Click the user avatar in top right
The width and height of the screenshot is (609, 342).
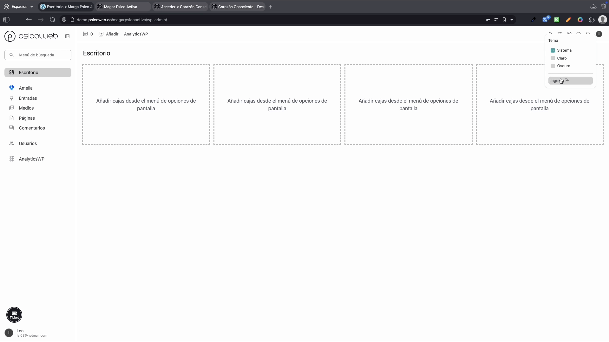599,34
